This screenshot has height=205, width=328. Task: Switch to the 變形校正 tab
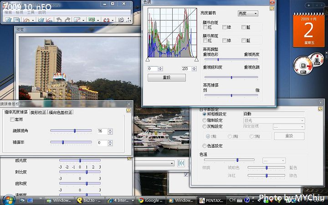click(x=38, y=113)
